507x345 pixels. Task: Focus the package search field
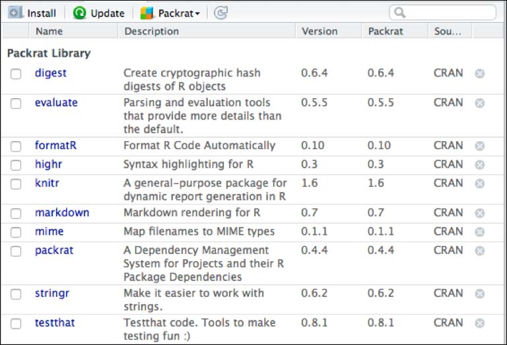point(443,13)
